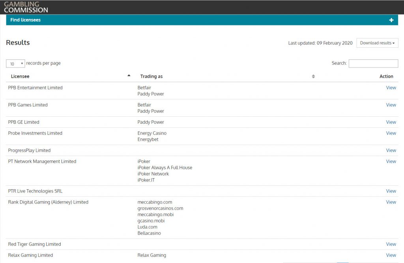The width and height of the screenshot is (404, 263).
Task: Click the Gambling Commission logo
Action: coord(26,7)
